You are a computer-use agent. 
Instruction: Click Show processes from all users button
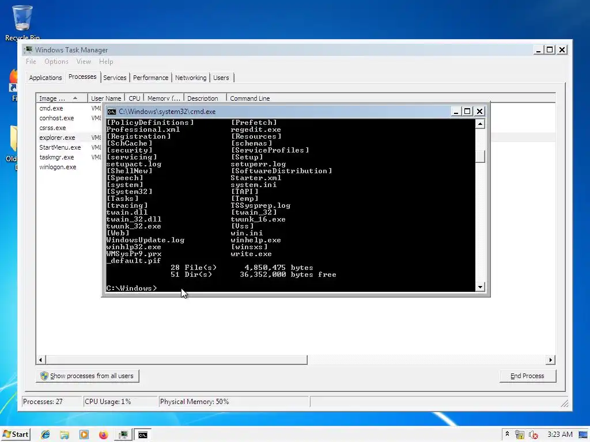coord(88,376)
